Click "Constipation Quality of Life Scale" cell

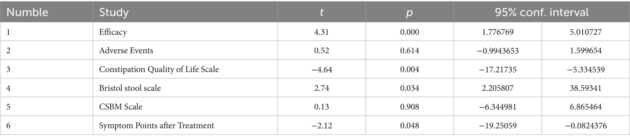[159, 69]
